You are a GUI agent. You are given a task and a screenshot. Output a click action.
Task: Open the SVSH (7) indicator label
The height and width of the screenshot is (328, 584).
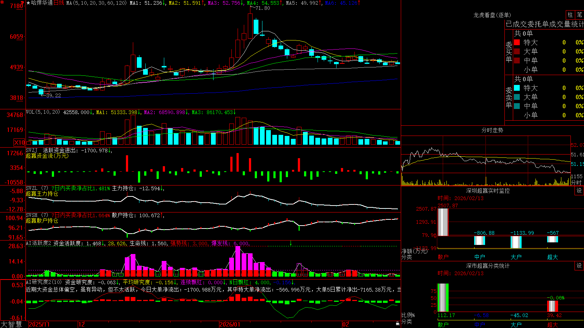point(37,215)
